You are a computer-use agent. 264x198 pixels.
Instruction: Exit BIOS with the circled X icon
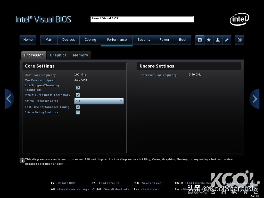click(x=240, y=40)
